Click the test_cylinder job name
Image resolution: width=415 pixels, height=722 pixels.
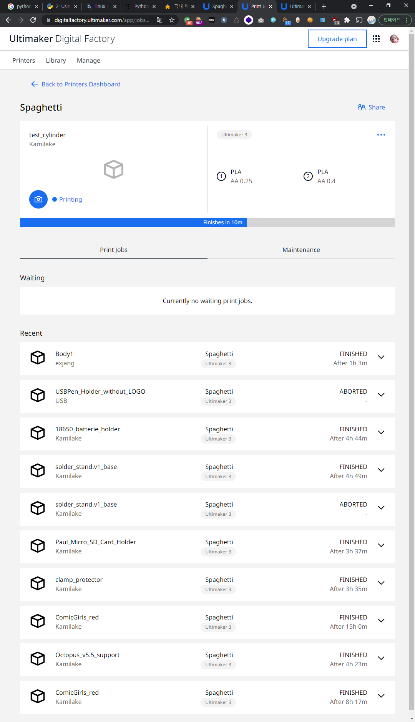tap(47, 135)
